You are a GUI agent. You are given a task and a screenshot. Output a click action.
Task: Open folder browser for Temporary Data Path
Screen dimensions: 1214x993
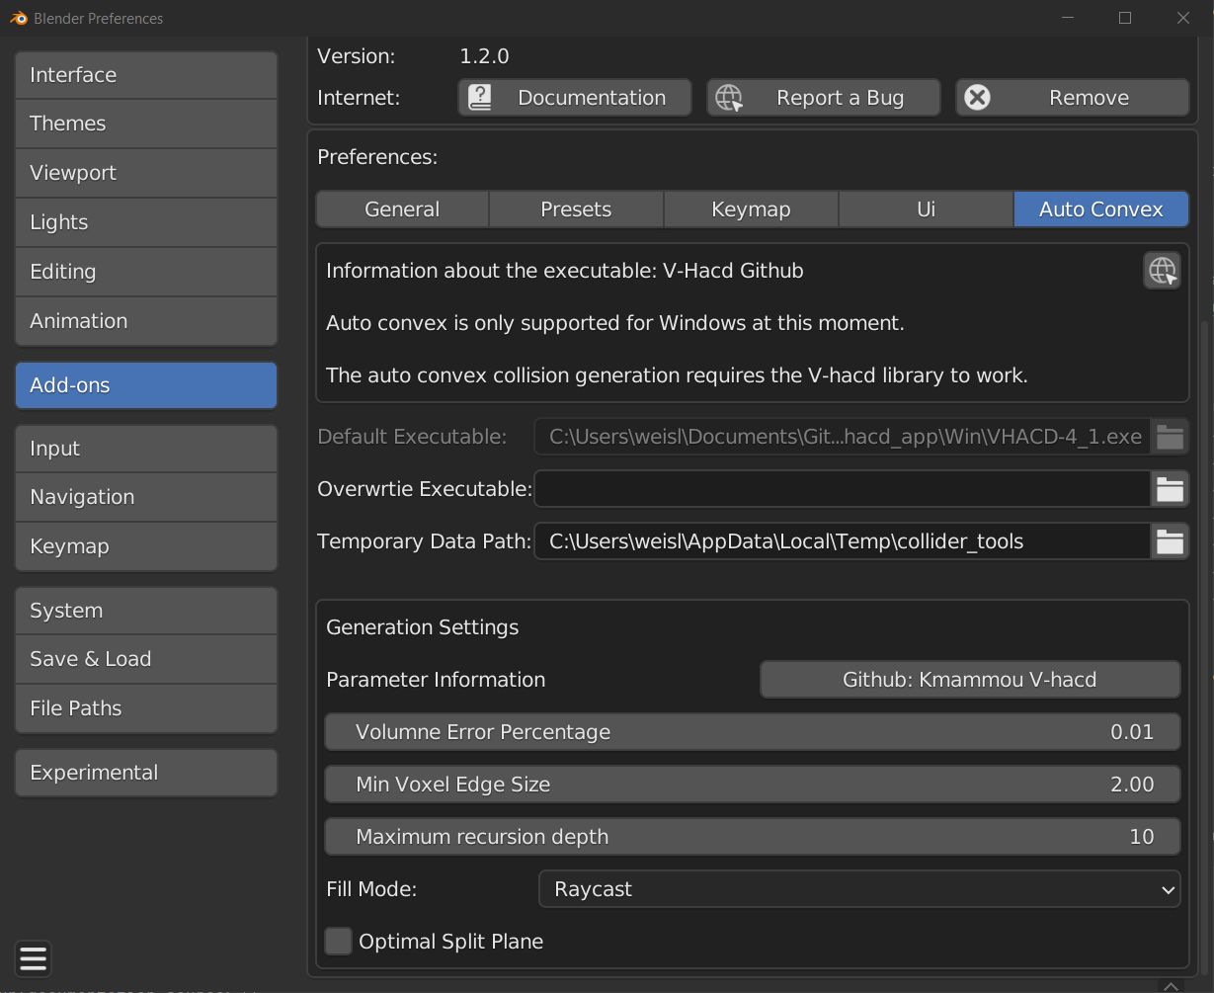click(x=1170, y=541)
